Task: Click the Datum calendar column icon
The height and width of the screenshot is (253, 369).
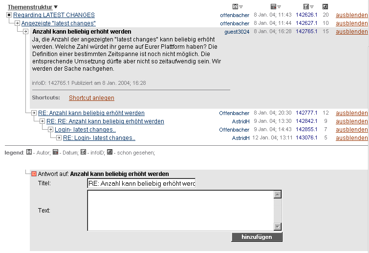Action: 273,7
